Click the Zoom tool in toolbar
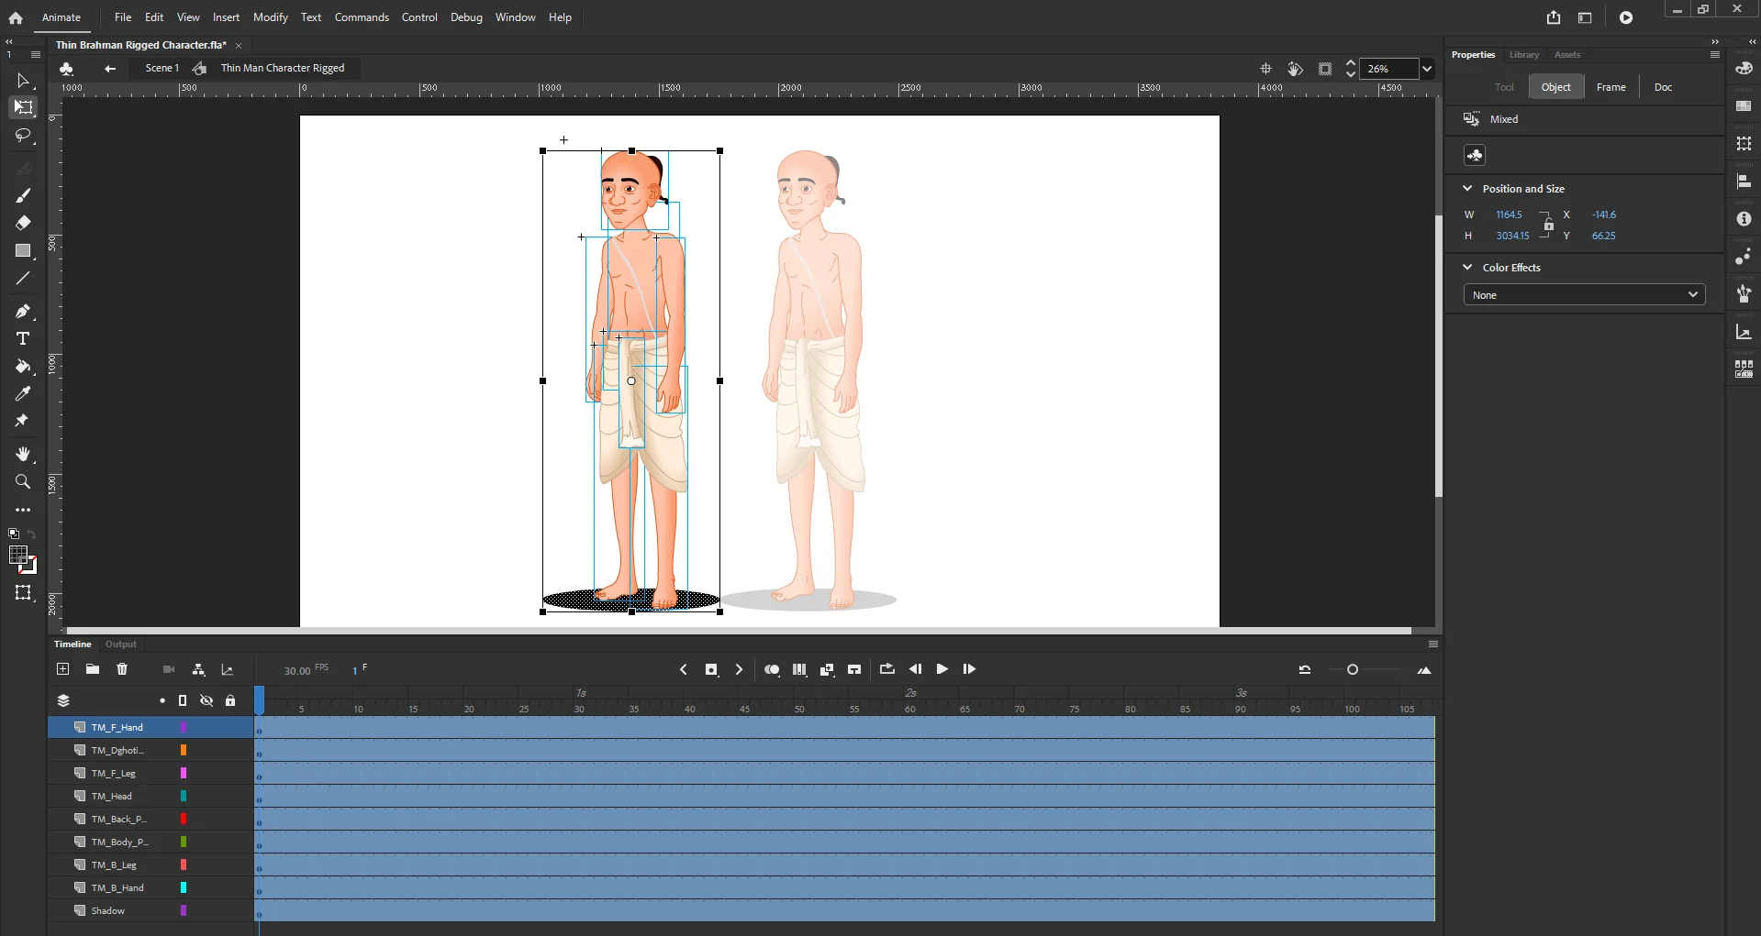This screenshot has height=936, width=1761. tap(23, 482)
